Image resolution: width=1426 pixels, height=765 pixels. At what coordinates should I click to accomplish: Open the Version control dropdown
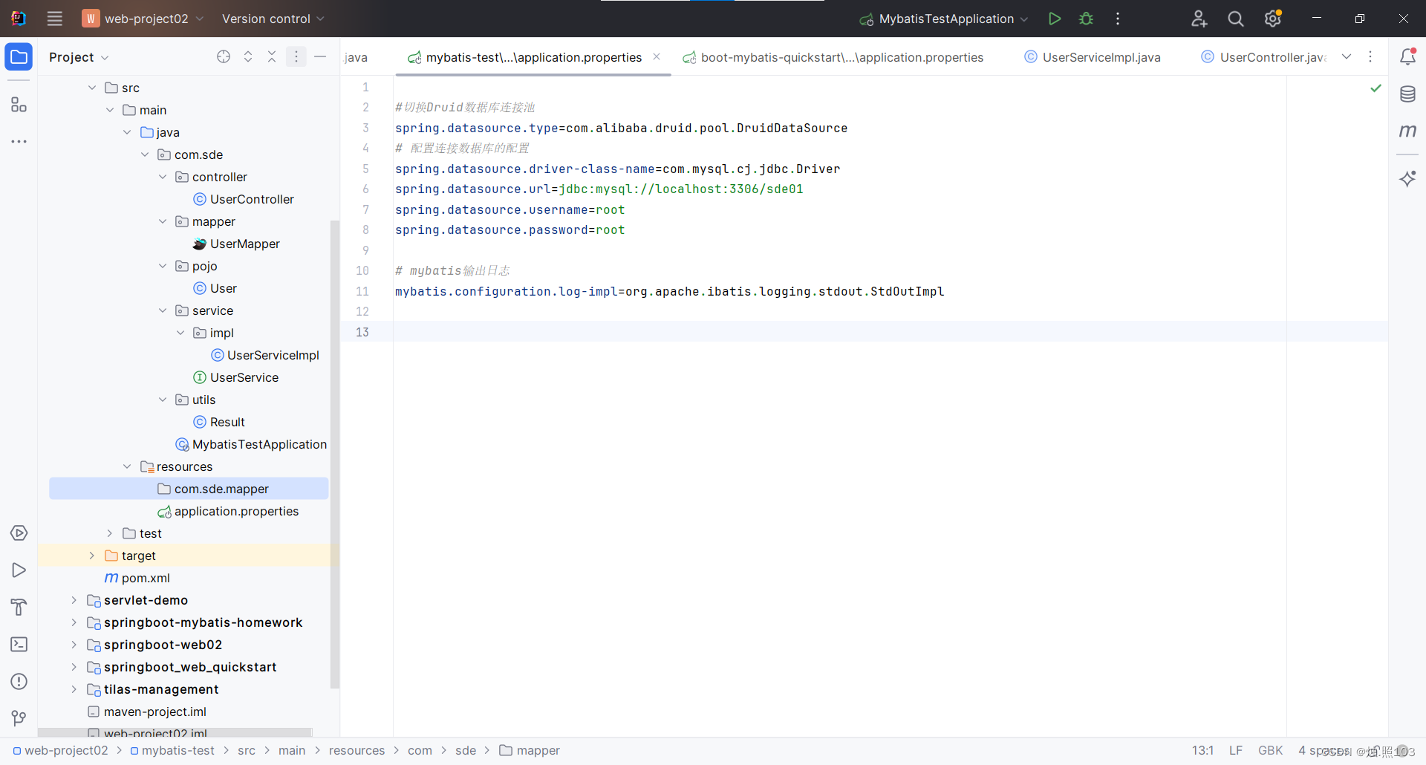pyautogui.click(x=273, y=19)
